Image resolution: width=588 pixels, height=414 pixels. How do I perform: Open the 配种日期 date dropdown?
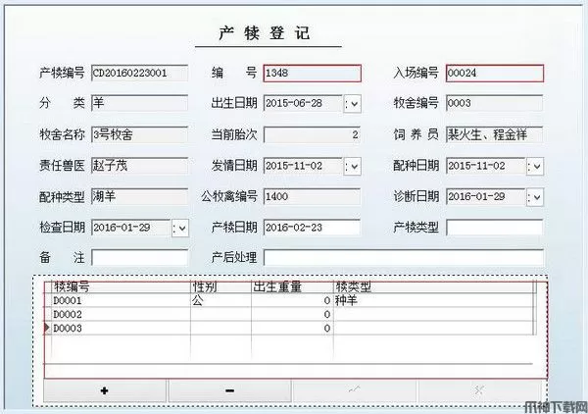click(x=535, y=166)
